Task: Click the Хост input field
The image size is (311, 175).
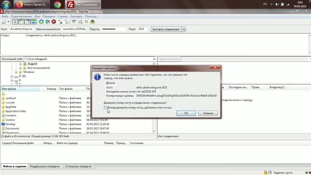Action: coord(21,29)
